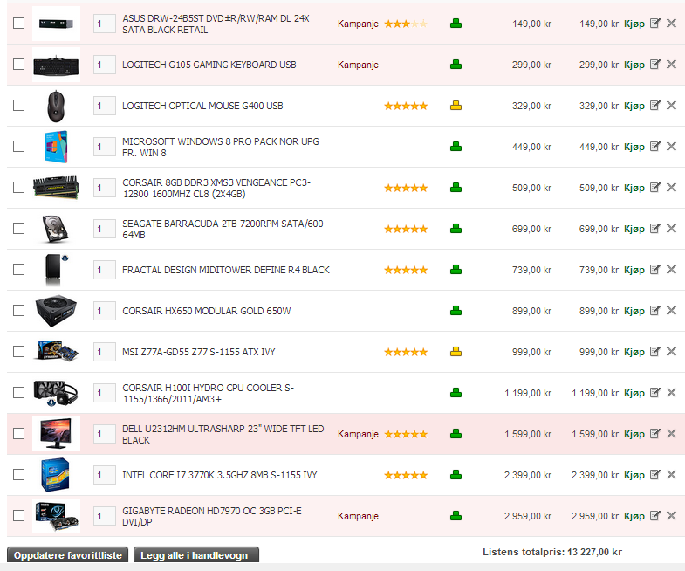This screenshot has width=685, height=571.
Task: Open Corsair H100i cooler thumbnail
Action: [x=56, y=393]
